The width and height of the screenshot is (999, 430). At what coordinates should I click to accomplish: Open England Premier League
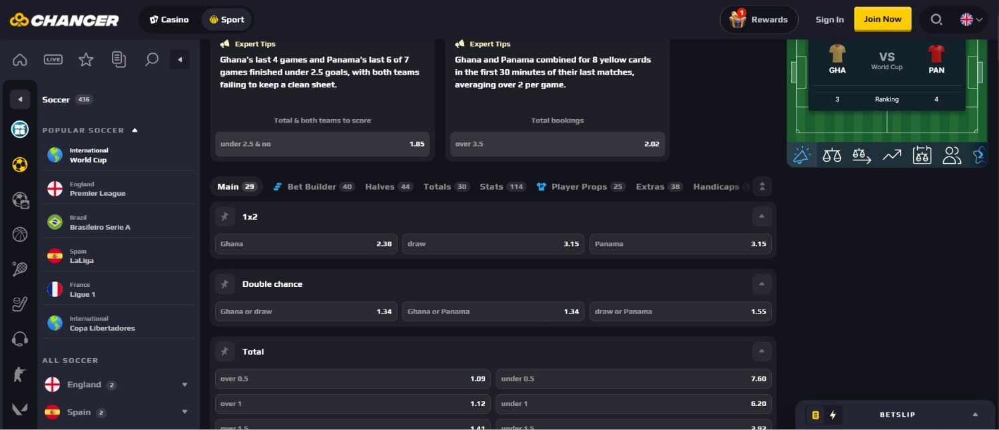119,189
